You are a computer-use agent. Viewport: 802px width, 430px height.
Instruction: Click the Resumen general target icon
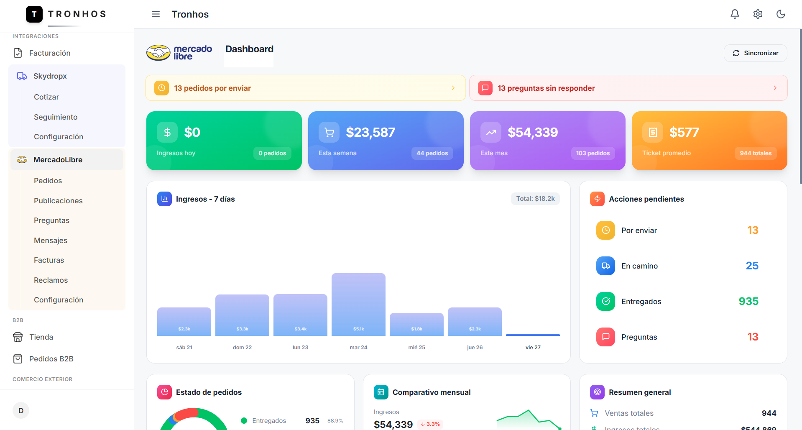click(597, 392)
